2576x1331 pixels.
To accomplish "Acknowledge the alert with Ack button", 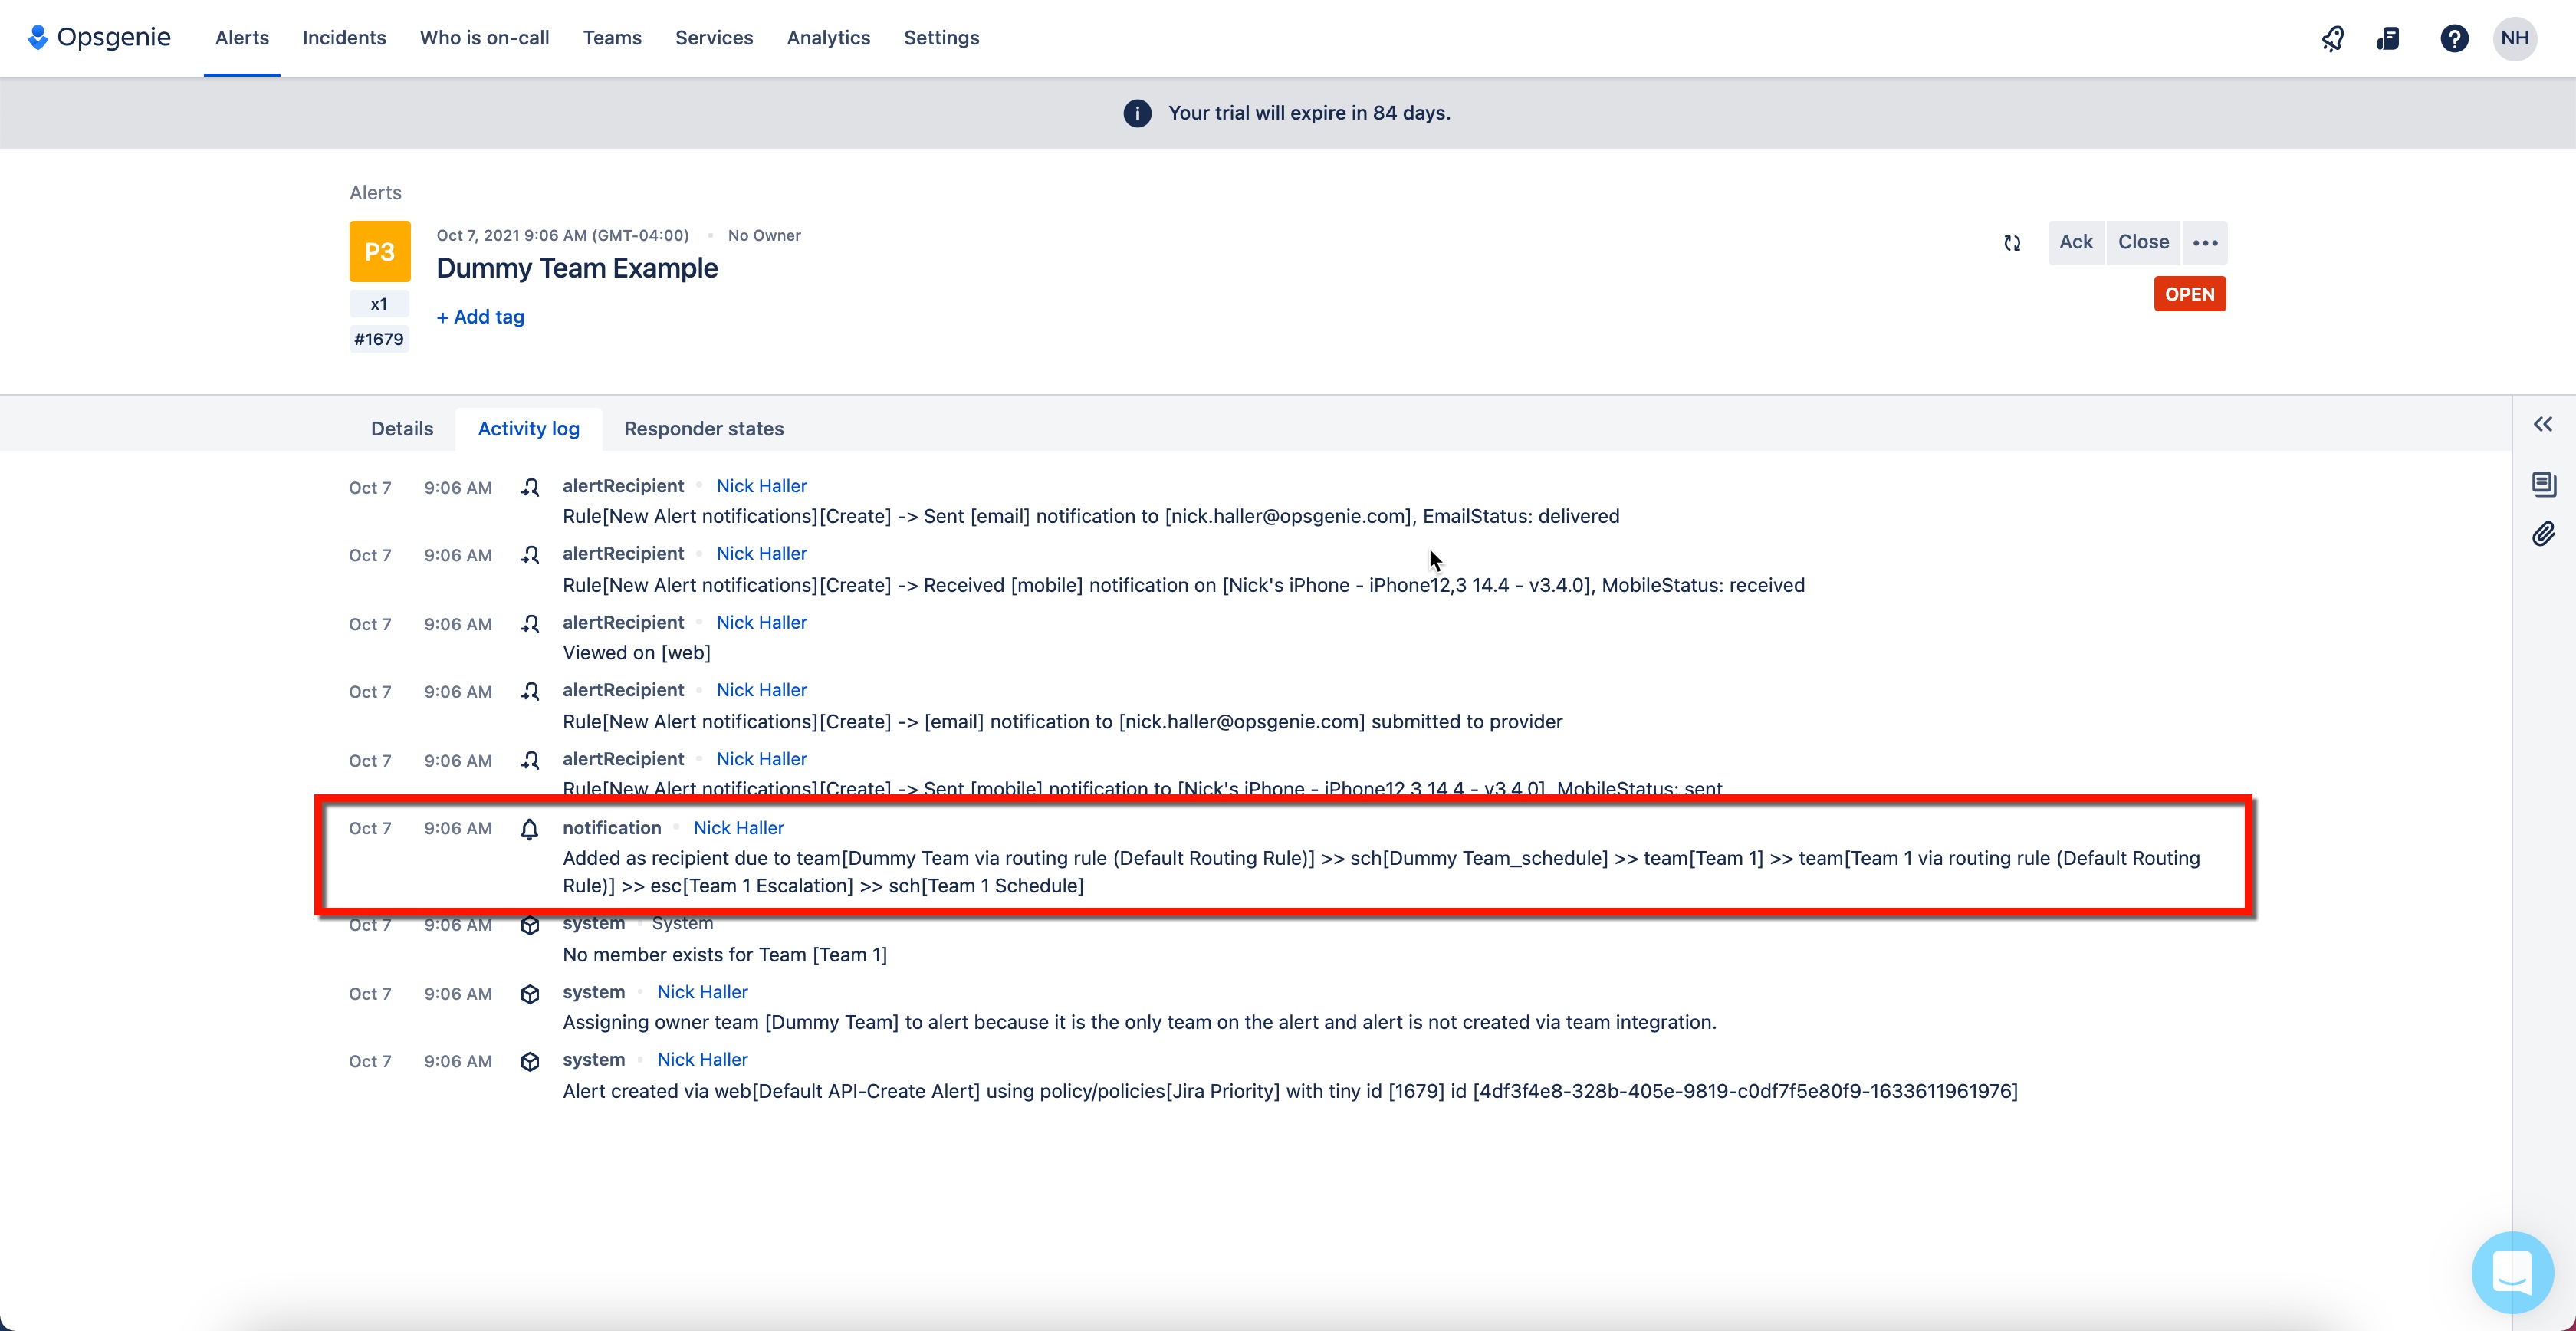I will point(2076,242).
